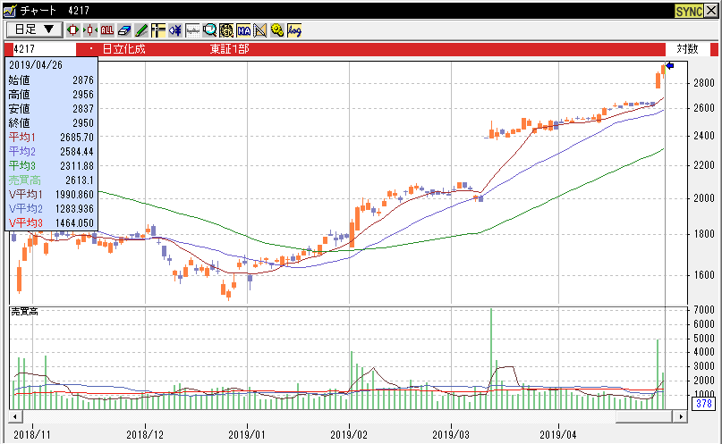Select the eraser tool icon

tap(125, 29)
